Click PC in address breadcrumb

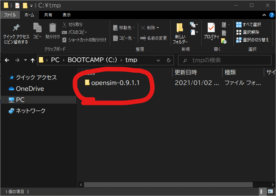pos(55,60)
